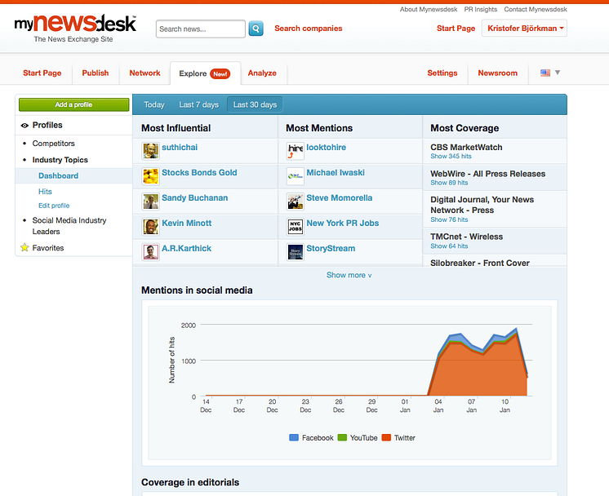The image size is (609, 496).
Task: Open the Network tab
Action: pos(144,73)
